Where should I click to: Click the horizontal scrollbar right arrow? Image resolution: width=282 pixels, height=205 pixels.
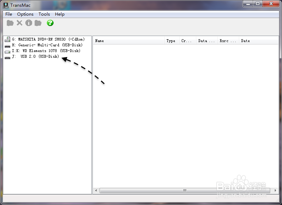[x=275, y=190]
